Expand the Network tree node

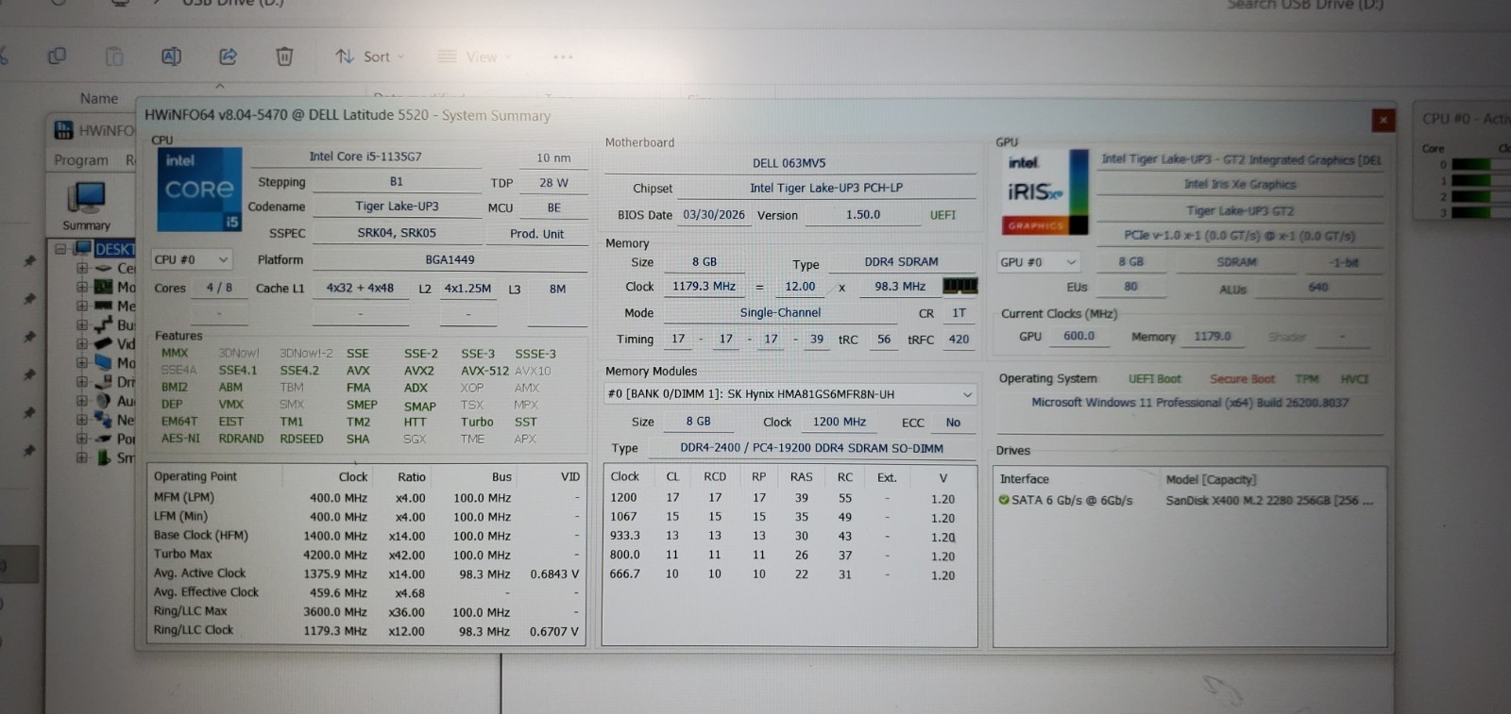click(82, 420)
